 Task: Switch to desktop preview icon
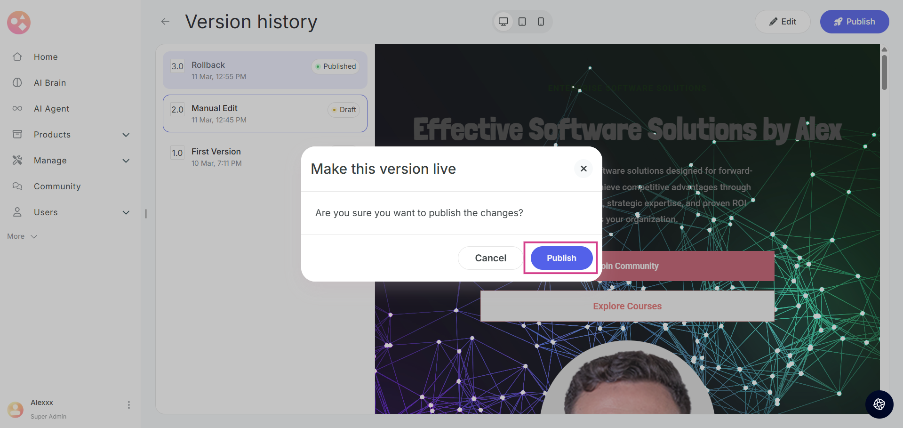point(503,22)
